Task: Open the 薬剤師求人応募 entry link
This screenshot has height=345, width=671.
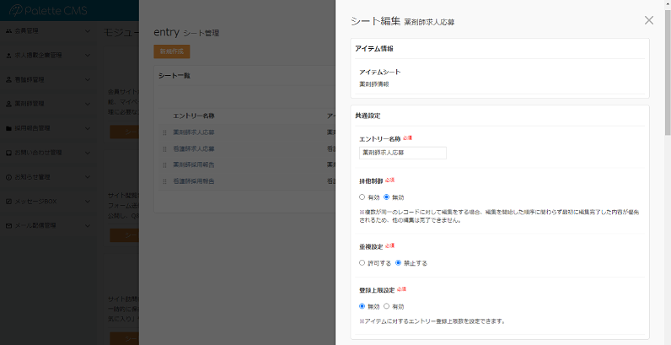Action: coord(193,132)
